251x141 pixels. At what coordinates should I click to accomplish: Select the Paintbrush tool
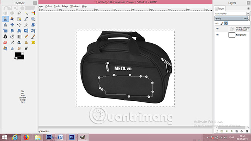click(x=33, y=37)
